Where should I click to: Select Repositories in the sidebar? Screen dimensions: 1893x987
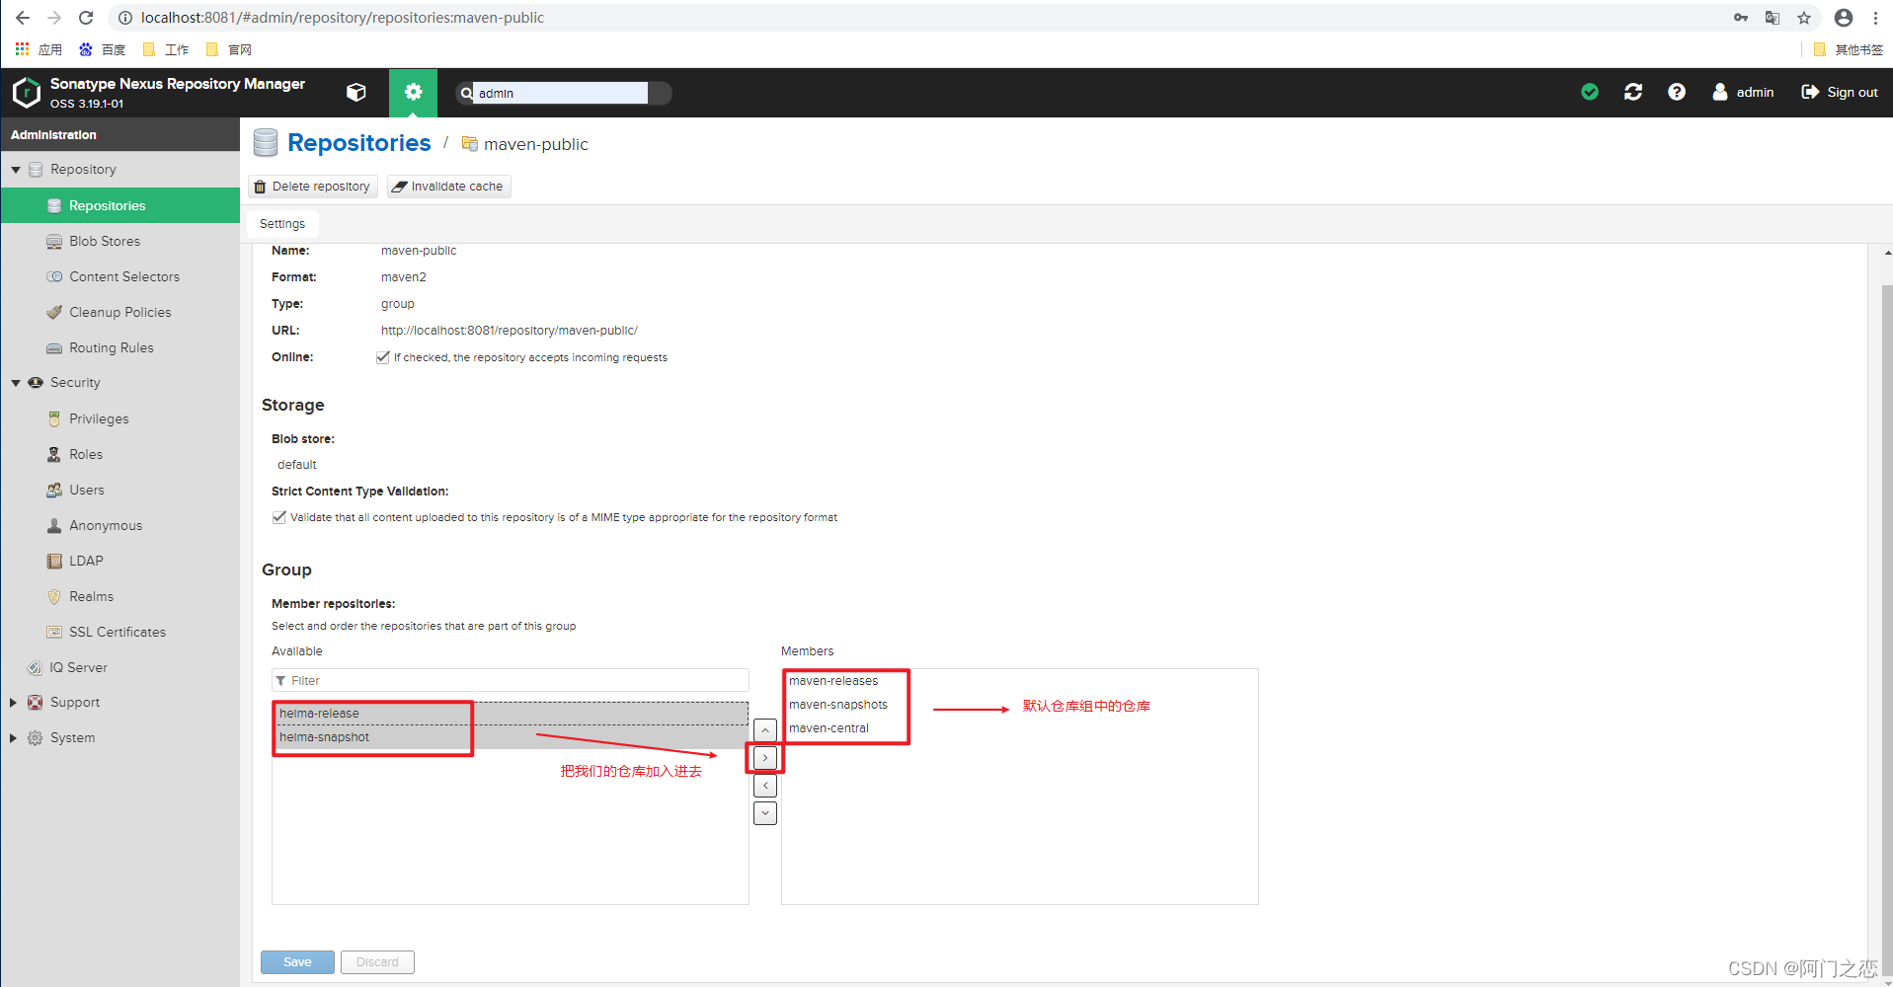click(120, 205)
